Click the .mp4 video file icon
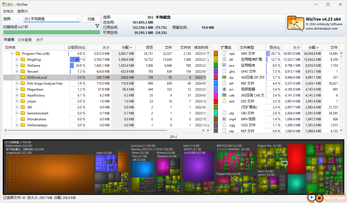 click(224, 119)
